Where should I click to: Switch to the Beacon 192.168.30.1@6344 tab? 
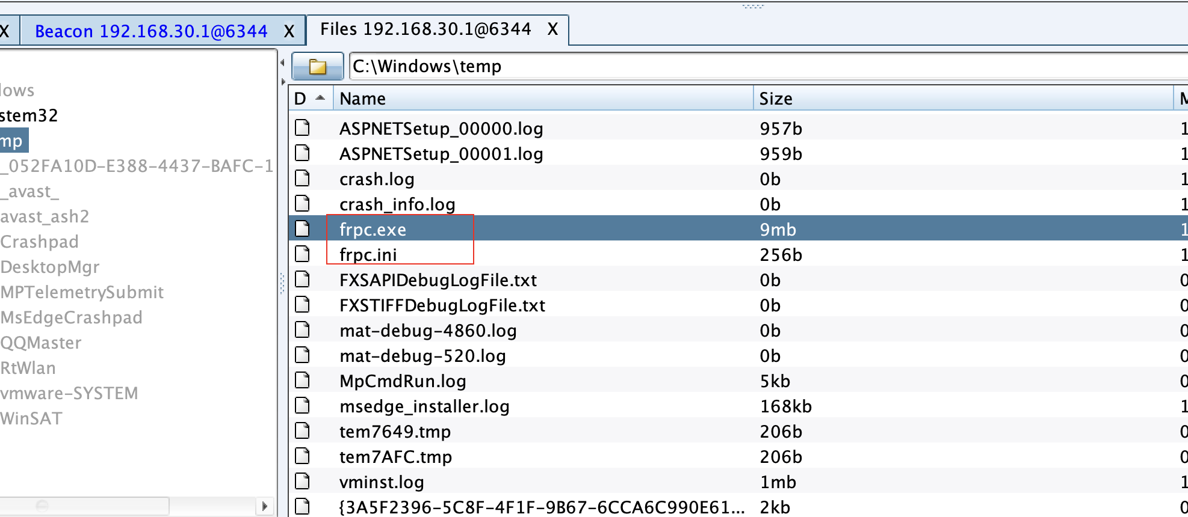click(151, 31)
